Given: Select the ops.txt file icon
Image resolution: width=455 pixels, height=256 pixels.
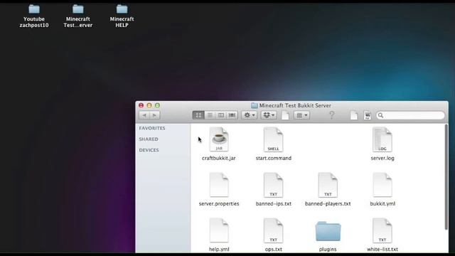Looking at the screenshot, I should pos(273,230).
